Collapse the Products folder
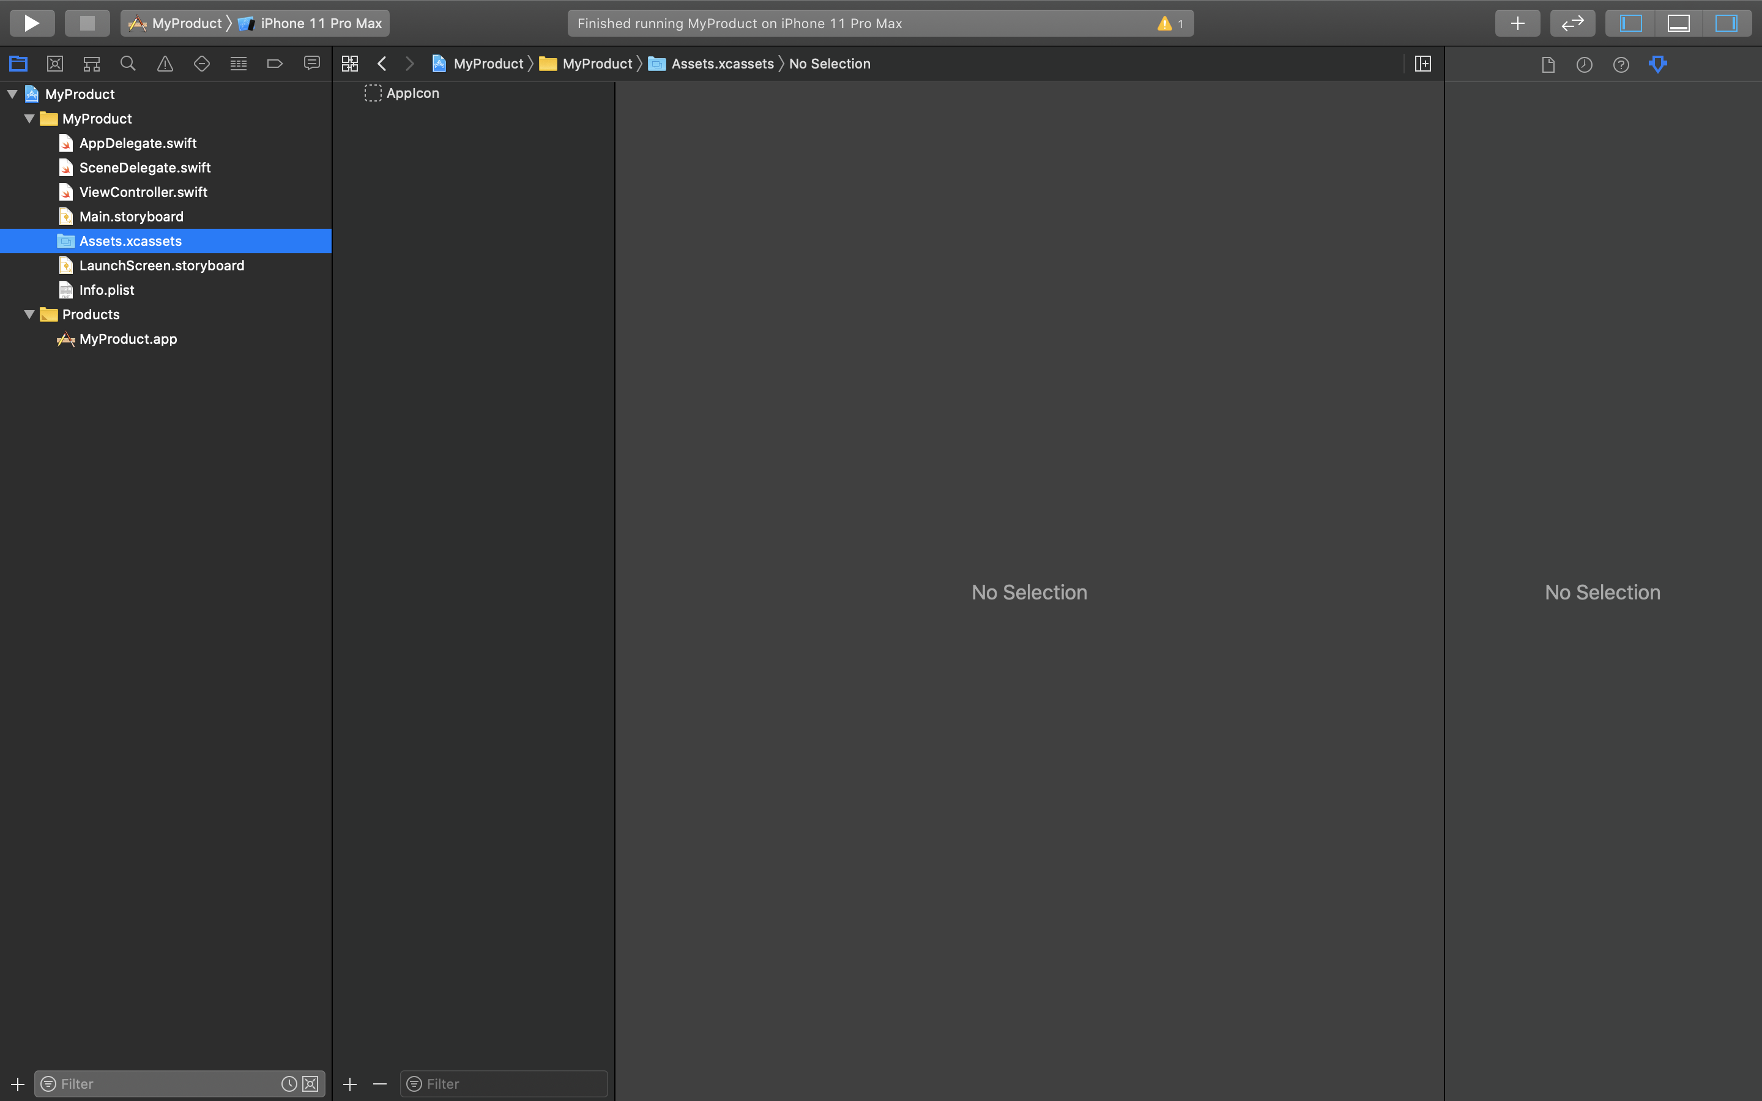Screen dimensions: 1762x1101 29,314
